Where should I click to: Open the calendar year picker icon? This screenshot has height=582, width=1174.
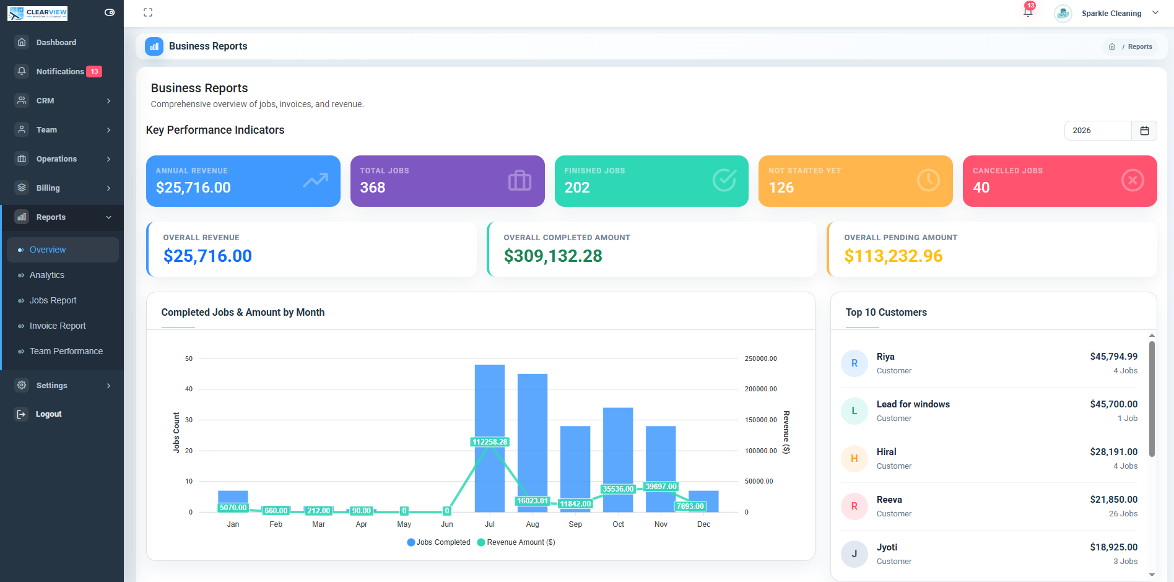pyautogui.click(x=1144, y=131)
